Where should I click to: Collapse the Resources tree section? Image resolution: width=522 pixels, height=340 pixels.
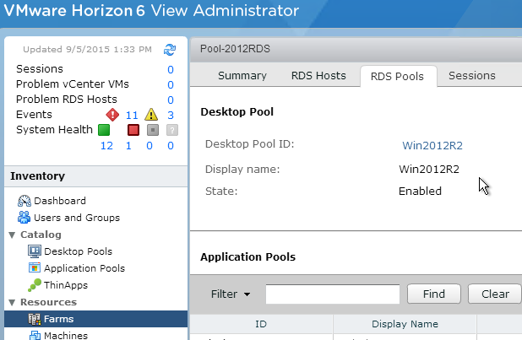coord(13,302)
